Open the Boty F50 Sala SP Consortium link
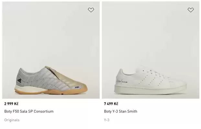Image resolution: width=201 pixels, height=129 pixels. 29,111
